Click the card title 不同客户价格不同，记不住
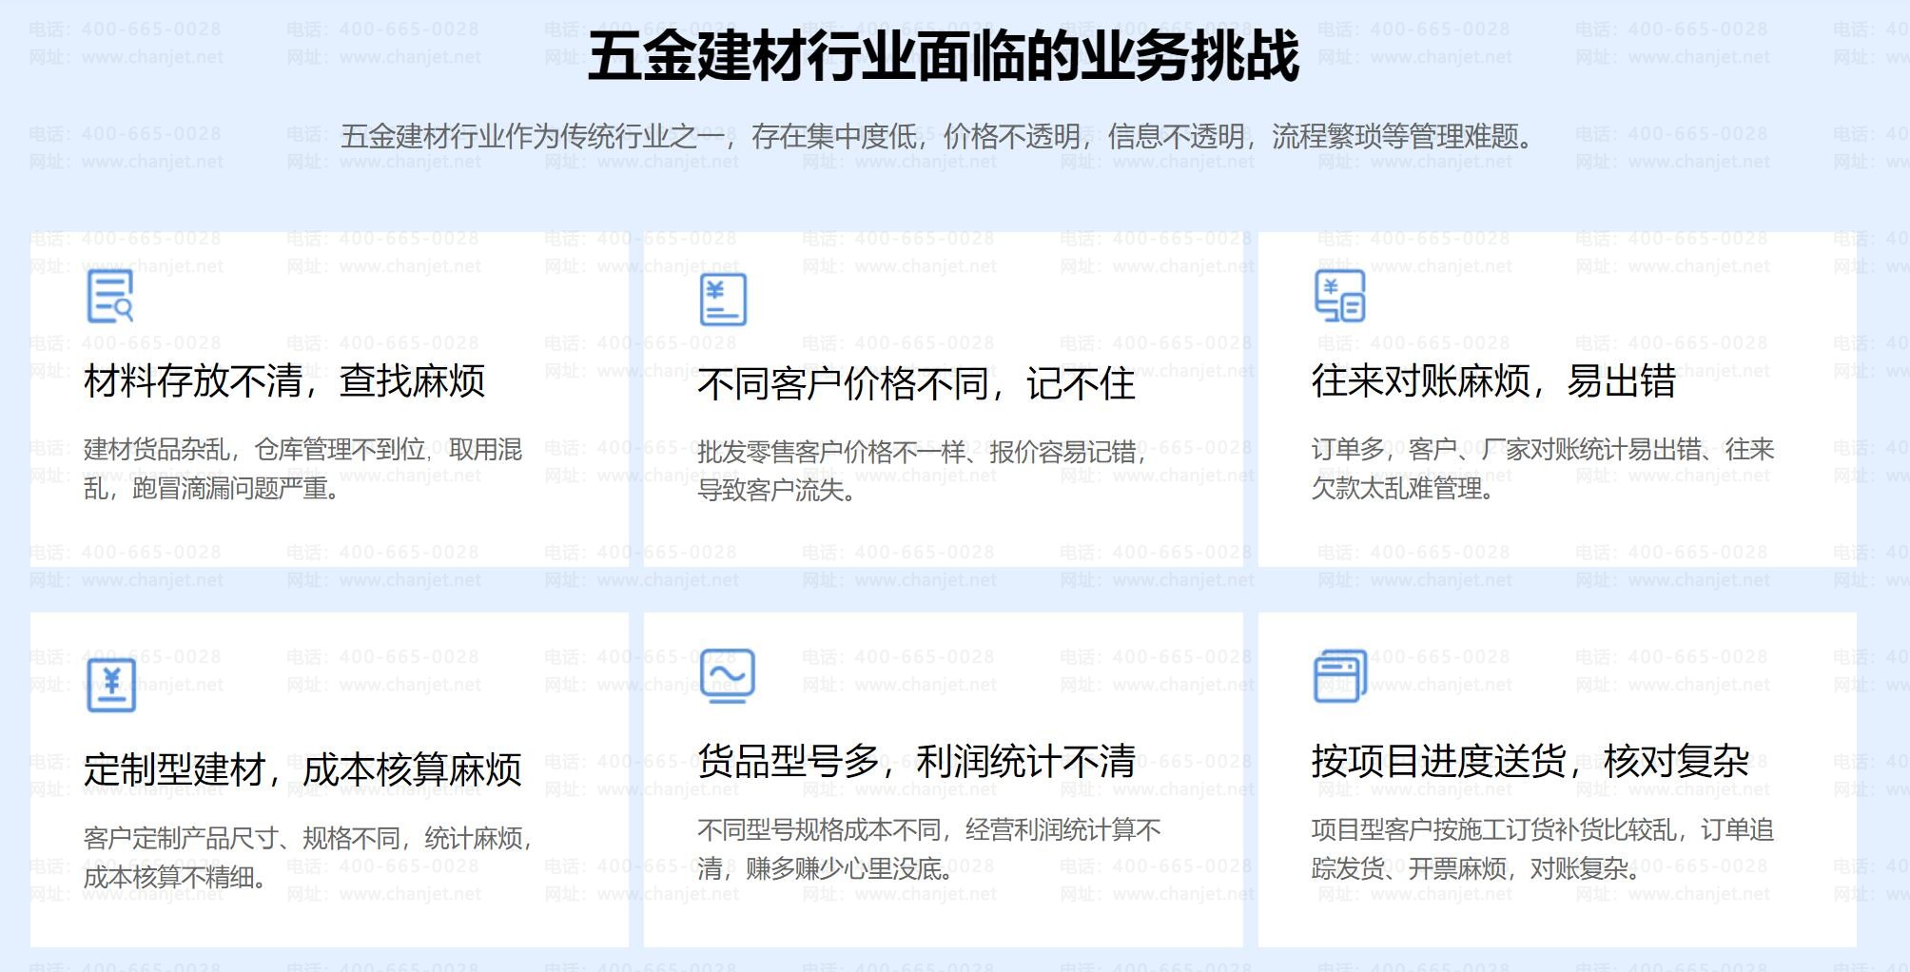 click(x=916, y=385)
